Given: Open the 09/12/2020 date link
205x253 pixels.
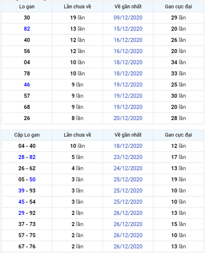Looking at the screenshot, I should [x=128, y=17].
